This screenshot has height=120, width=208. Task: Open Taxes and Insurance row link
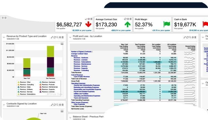(81, 98)
